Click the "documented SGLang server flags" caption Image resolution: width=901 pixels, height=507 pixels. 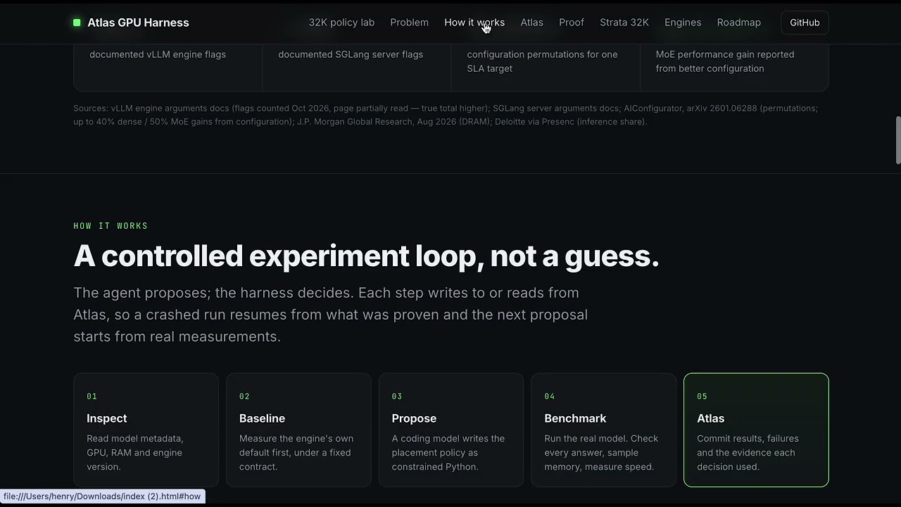[x=351, y=54]
